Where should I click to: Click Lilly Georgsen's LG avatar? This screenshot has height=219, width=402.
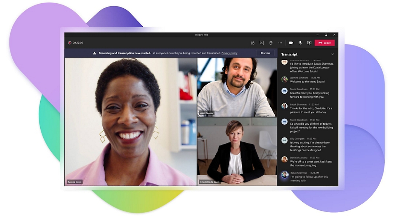click(x=285, y=140)
